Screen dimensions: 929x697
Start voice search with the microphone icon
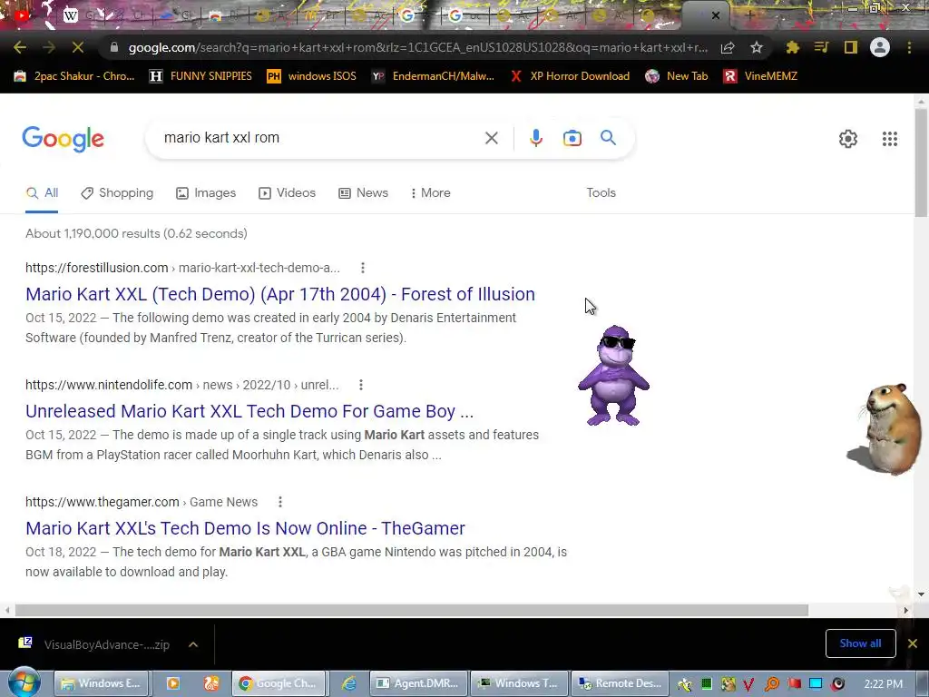535,138
